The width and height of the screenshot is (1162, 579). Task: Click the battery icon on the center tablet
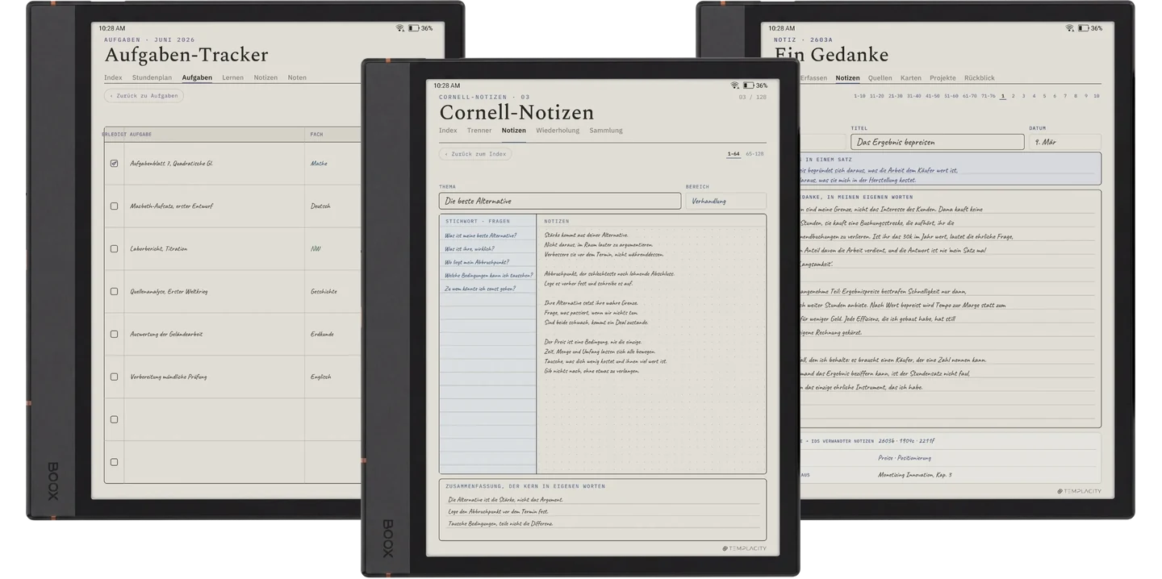[x=748, y=85]
